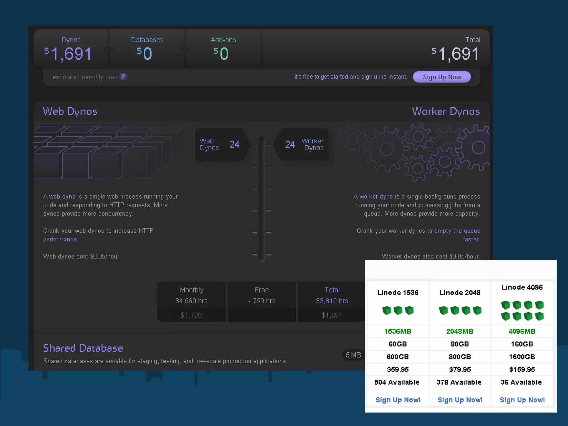The height and width of the screenshot is (426, 568).
Task: Open the 'worker dyno' hyperlink
Action: (376, 197)
